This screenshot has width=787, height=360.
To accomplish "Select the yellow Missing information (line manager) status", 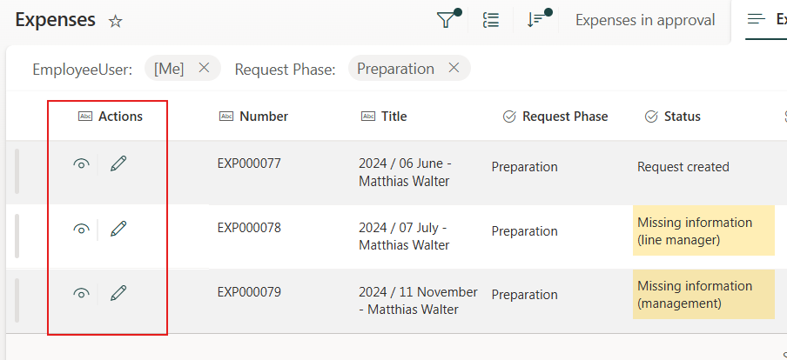I will [x=703, y=230].
